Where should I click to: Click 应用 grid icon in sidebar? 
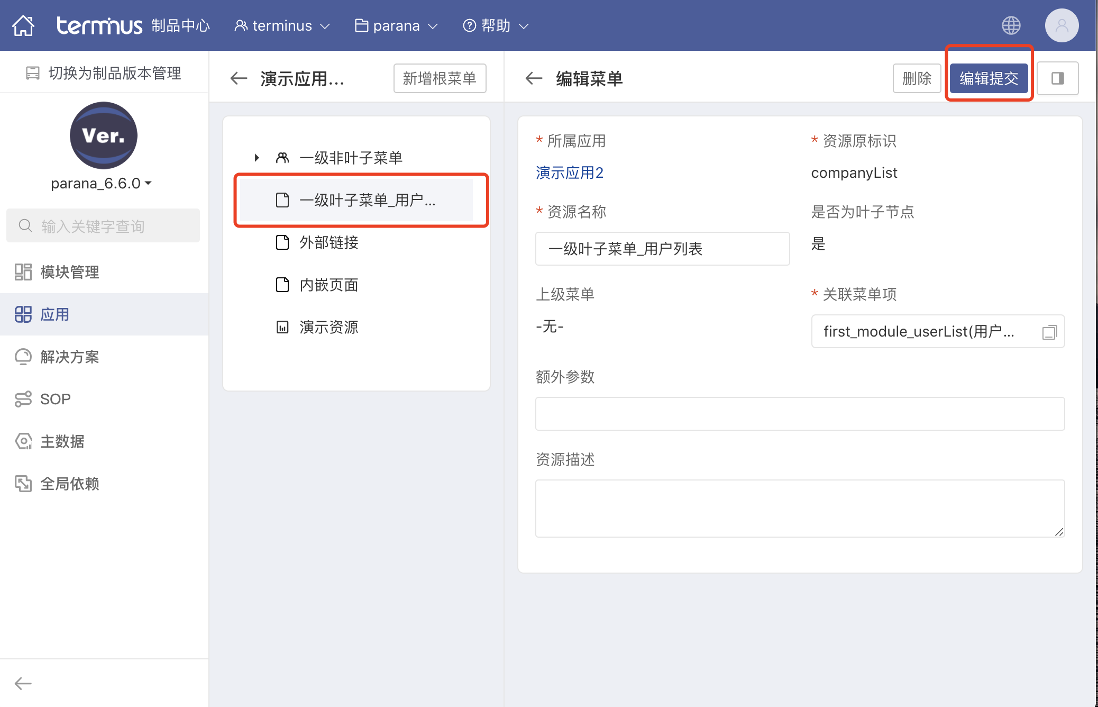pos(23,314)
